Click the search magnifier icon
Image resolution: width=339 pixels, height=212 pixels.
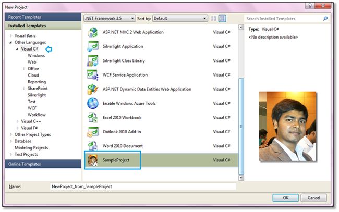(x=325, y=19)
